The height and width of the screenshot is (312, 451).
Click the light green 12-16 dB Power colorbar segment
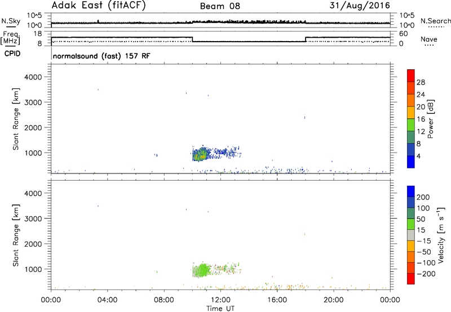pyautogui.click(x=411, y=124)
